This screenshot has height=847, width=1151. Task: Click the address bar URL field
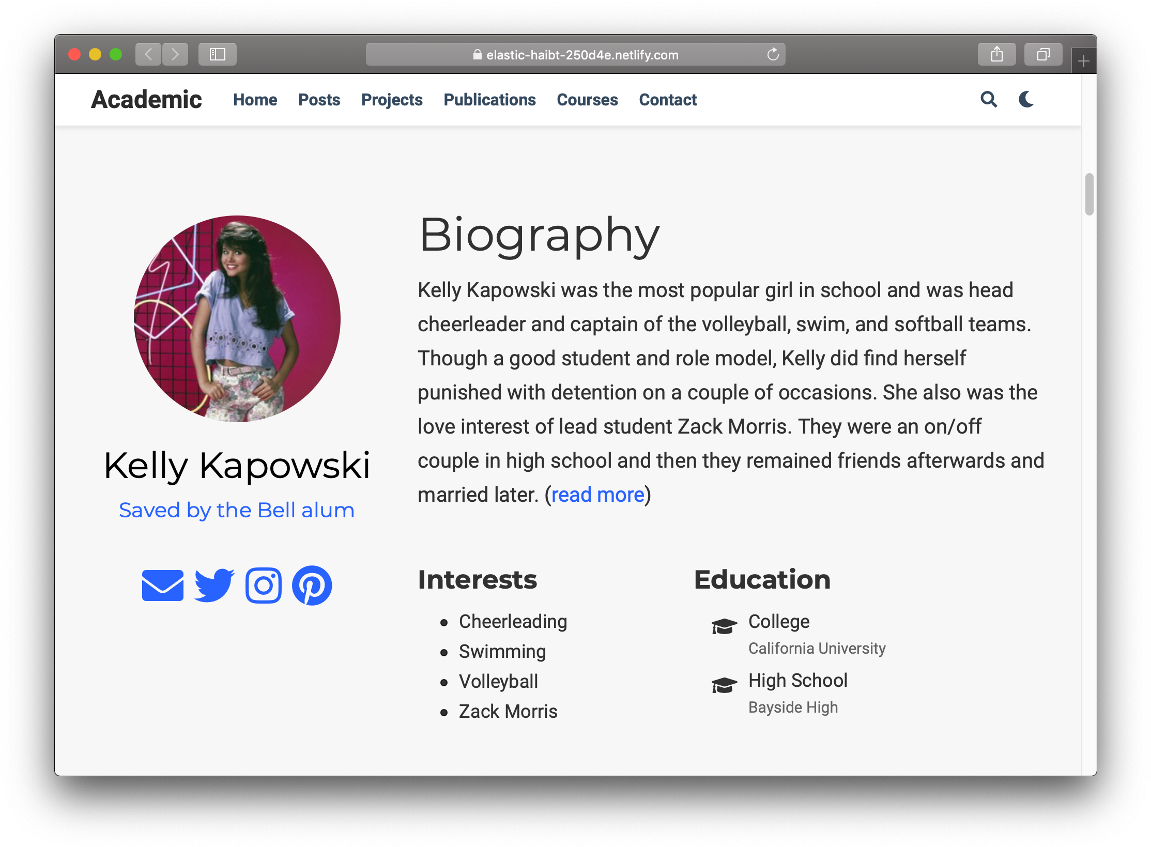pyautogui.click(x=575, y=54)
